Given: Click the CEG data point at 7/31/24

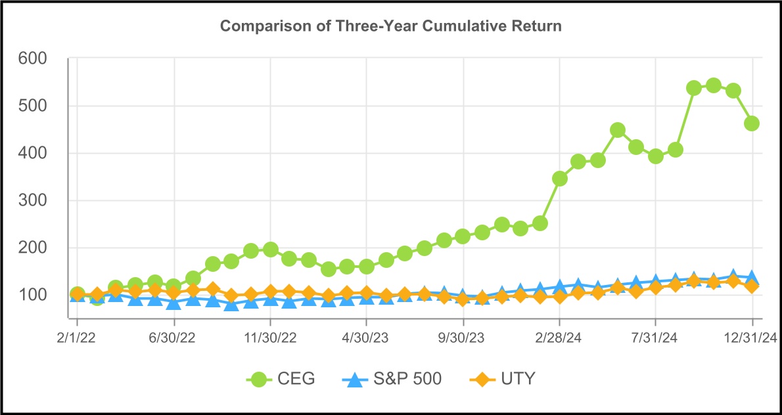Looking at the screenshot, I should [655, 156].
